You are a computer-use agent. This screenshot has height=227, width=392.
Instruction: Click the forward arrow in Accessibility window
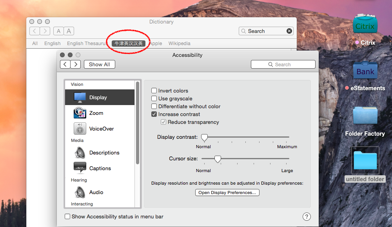(x=76, y=64)
